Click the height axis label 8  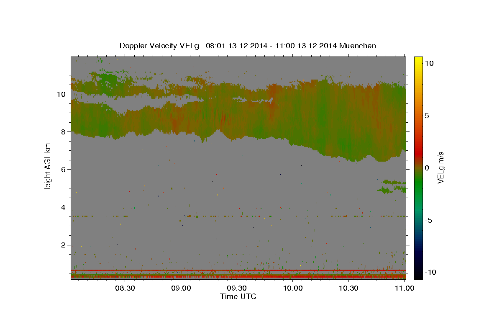(64, 132)
